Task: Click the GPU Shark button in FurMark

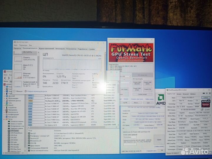Action: tap(124, 90)
